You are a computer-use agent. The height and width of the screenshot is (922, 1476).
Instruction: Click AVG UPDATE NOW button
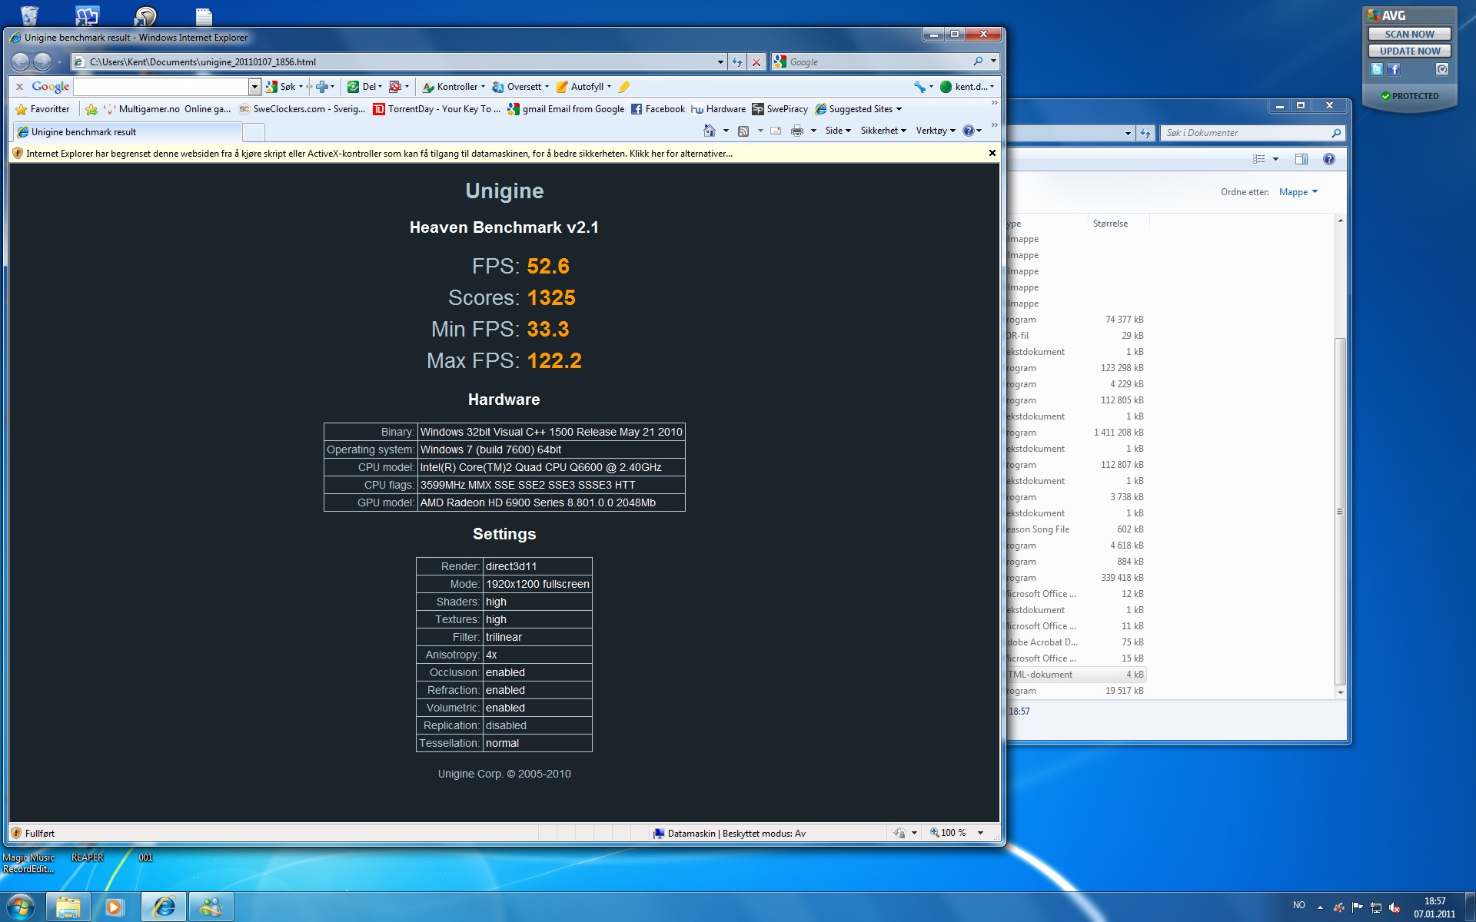(x=1409, y=51)
